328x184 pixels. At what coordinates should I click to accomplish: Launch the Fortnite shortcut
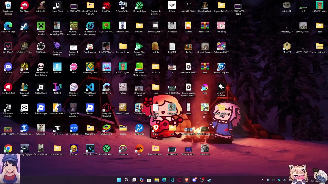point(57,67)
